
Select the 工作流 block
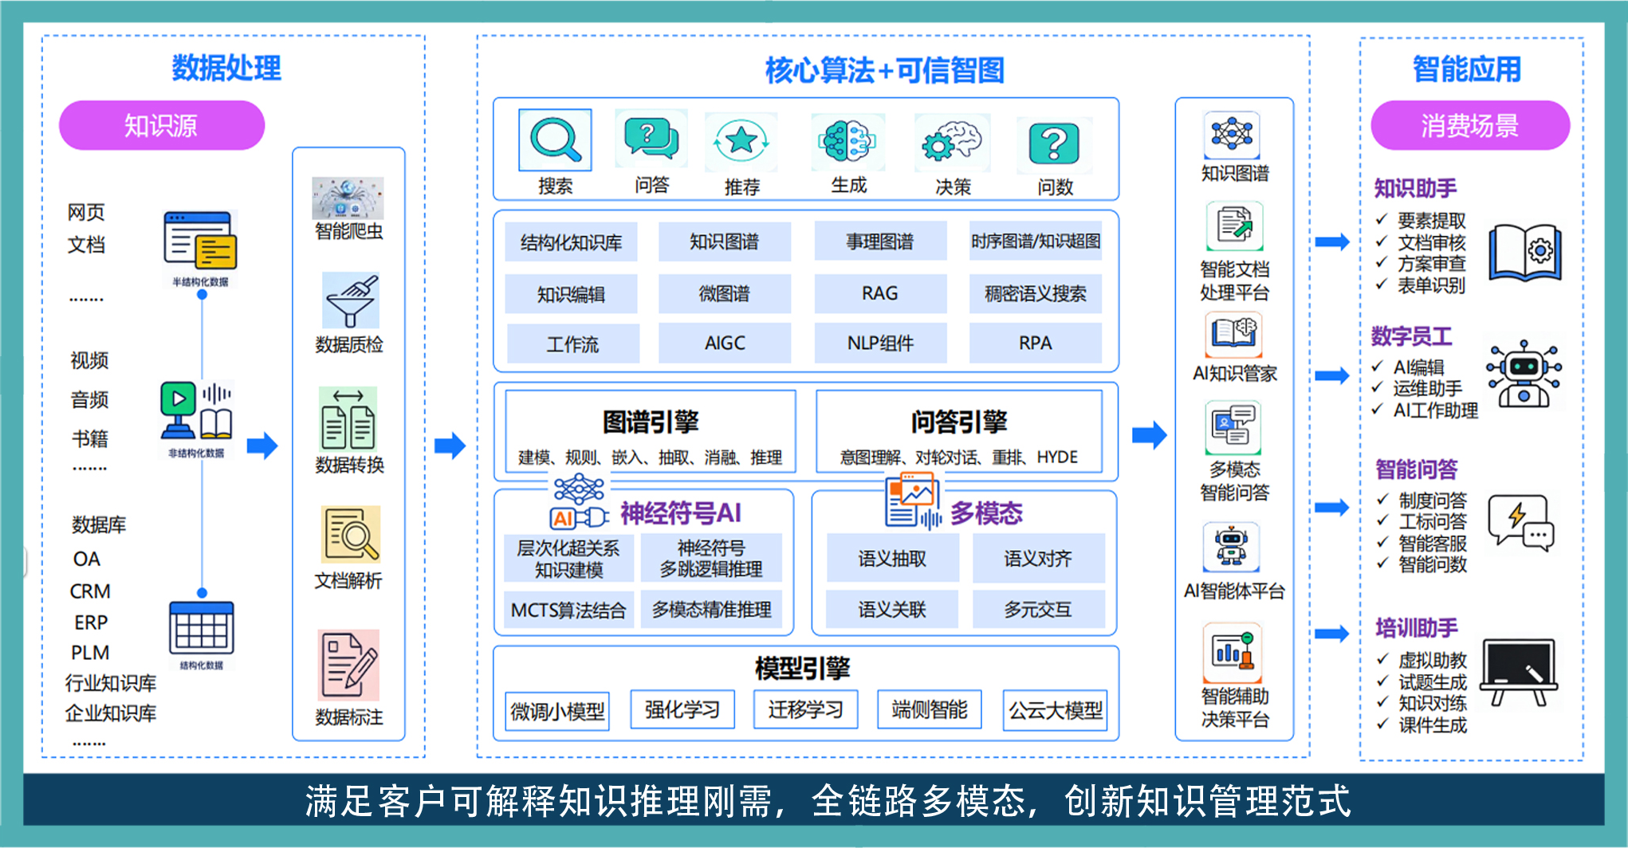572,344
